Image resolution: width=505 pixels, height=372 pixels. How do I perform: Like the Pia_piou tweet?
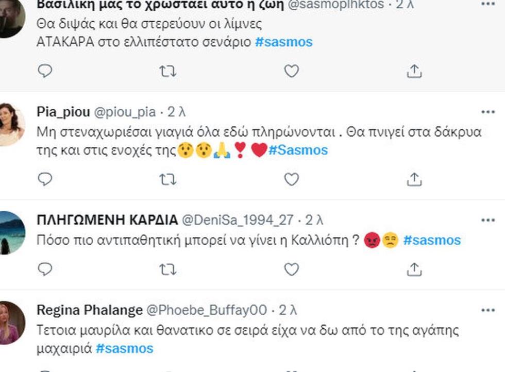(x=292, y=179)
